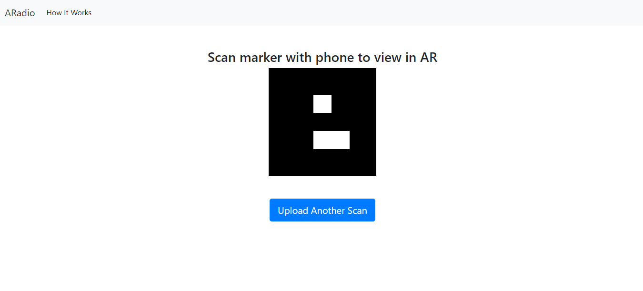Click the word Works in navbar link
The width and height of the screenshot is (643, 291).
(81, 13)
